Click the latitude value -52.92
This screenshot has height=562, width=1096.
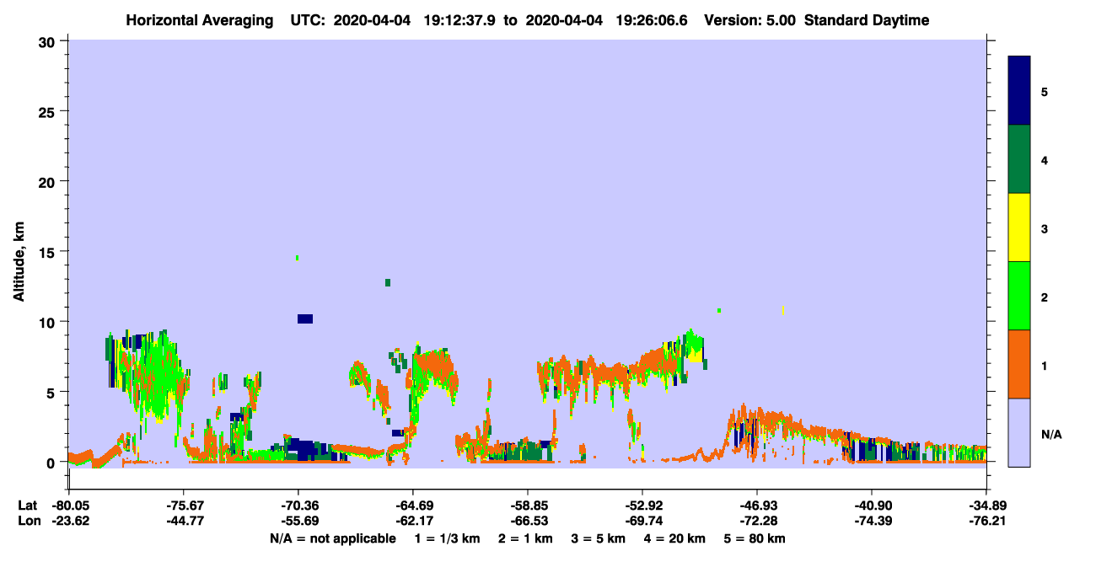pyautogui.click(x=642, y=506)
